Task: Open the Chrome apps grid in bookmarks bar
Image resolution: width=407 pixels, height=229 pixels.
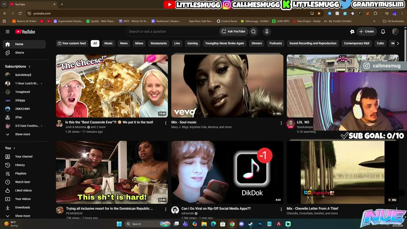Action: (x=4, y=21)
